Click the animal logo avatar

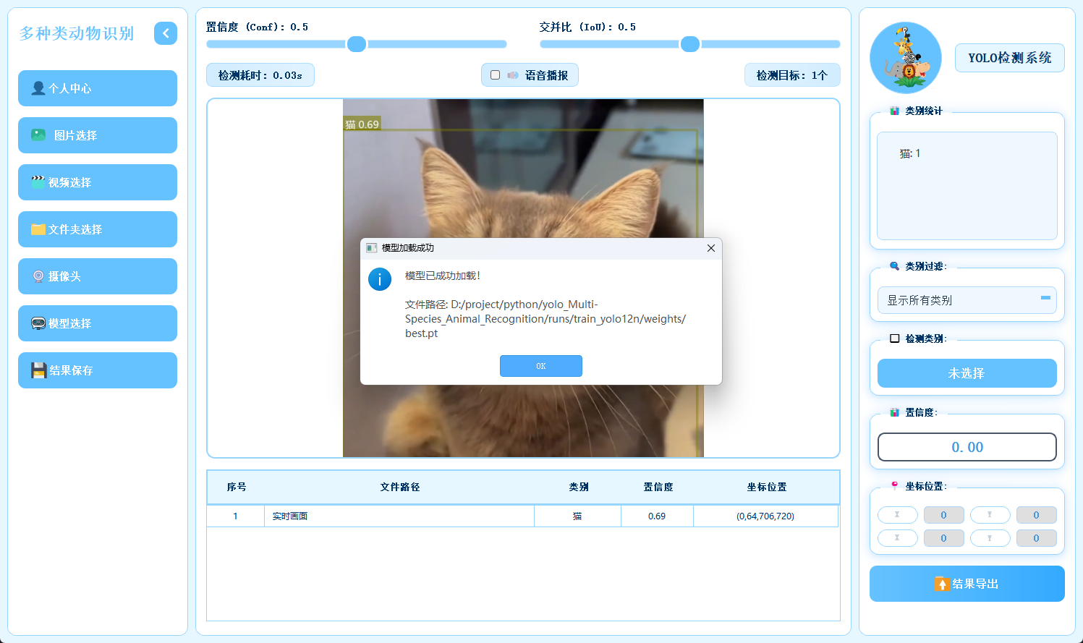click(x=906, y=58)
